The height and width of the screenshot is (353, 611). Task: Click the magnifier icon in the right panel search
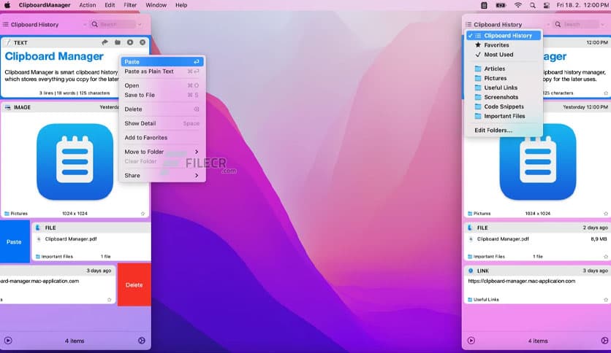pos(558,24)
